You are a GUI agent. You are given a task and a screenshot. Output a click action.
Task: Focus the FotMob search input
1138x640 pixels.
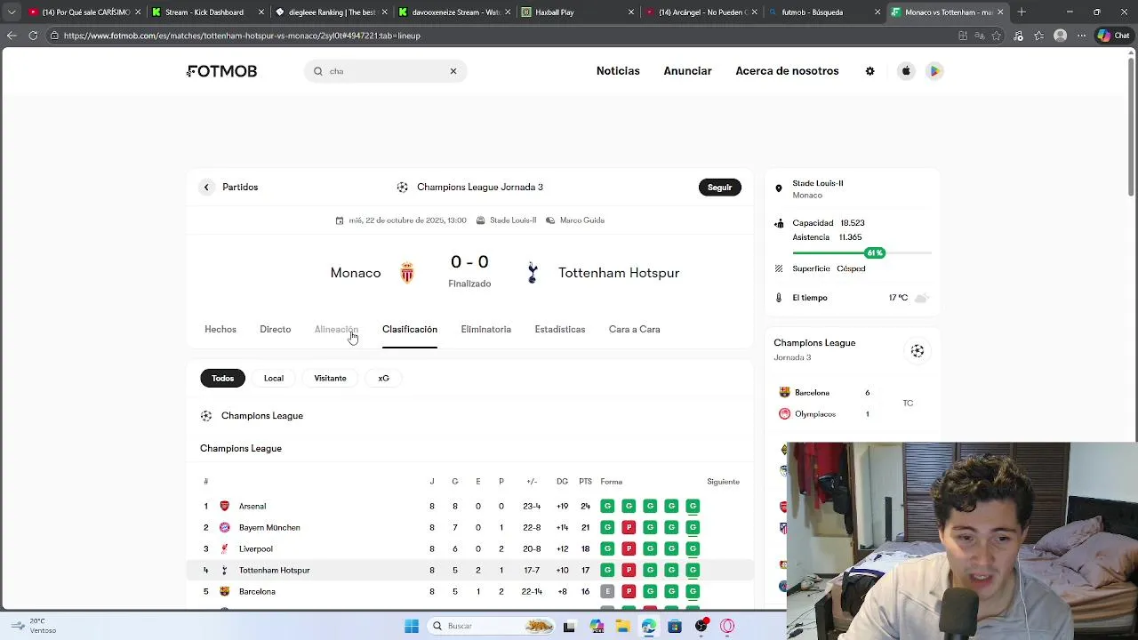point(385,71)
